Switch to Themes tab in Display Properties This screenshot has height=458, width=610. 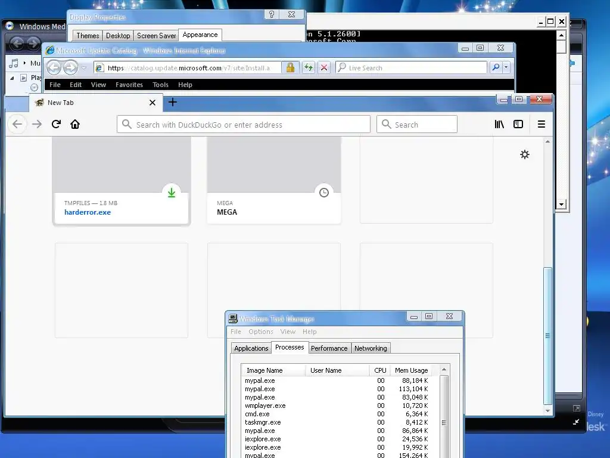click(x=88, y=36)
